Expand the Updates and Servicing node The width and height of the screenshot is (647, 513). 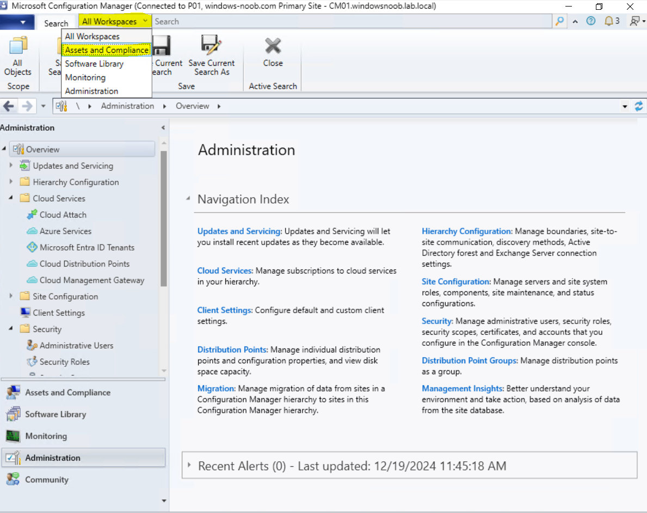click(11, 165)
